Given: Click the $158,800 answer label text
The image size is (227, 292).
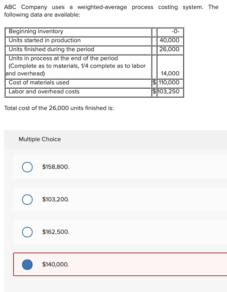Looking at the screenshot, I should click(55, 167).
